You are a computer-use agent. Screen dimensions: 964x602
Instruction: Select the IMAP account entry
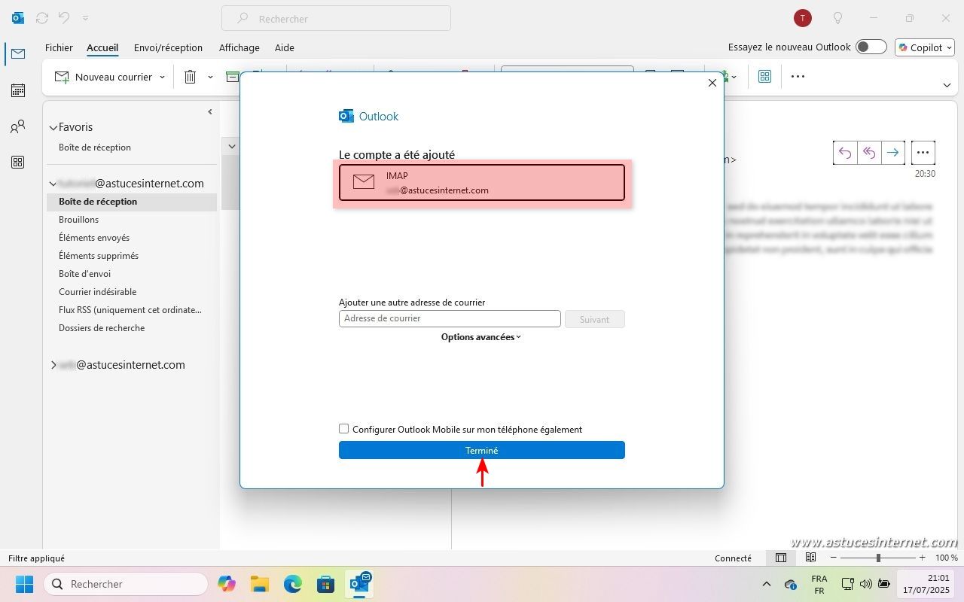coord(482,183)
